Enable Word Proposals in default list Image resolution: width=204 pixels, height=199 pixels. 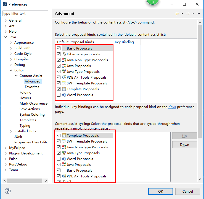pos(59,95)
